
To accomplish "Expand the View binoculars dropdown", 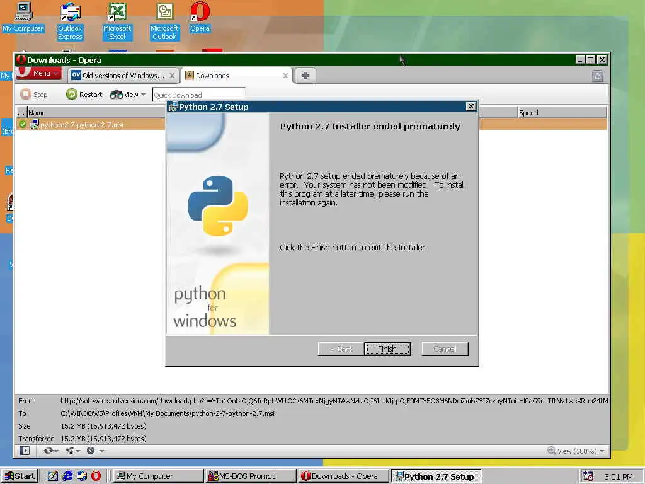I will [x=128, y=95].
